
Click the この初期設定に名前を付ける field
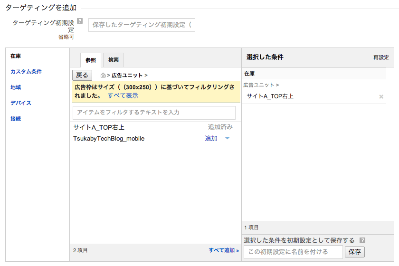click(x=293, y=252)
